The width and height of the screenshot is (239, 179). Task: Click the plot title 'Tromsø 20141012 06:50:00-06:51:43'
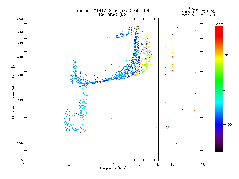click(114, 10)
